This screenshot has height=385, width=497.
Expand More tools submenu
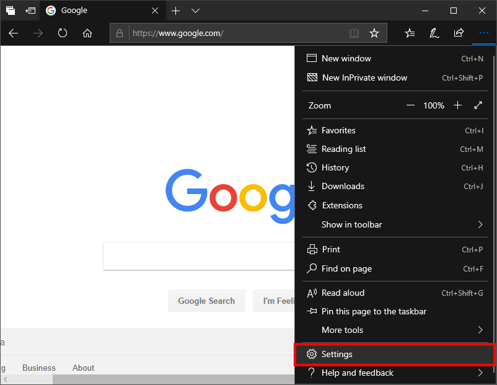[x=395, y=330]
